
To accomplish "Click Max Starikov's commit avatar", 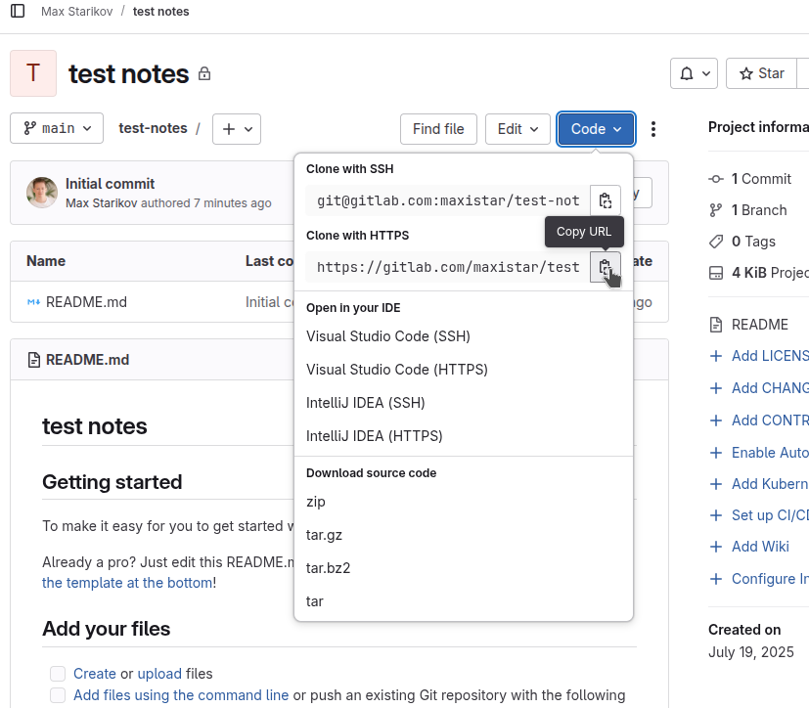I will click(x=42, y=193).
